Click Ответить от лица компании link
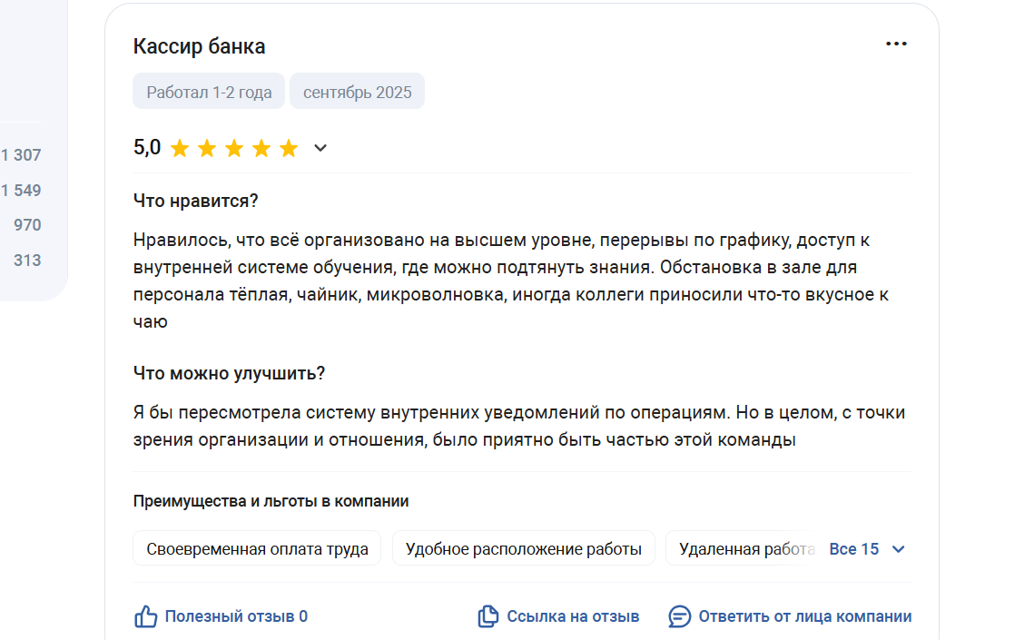 click(805, 616)
